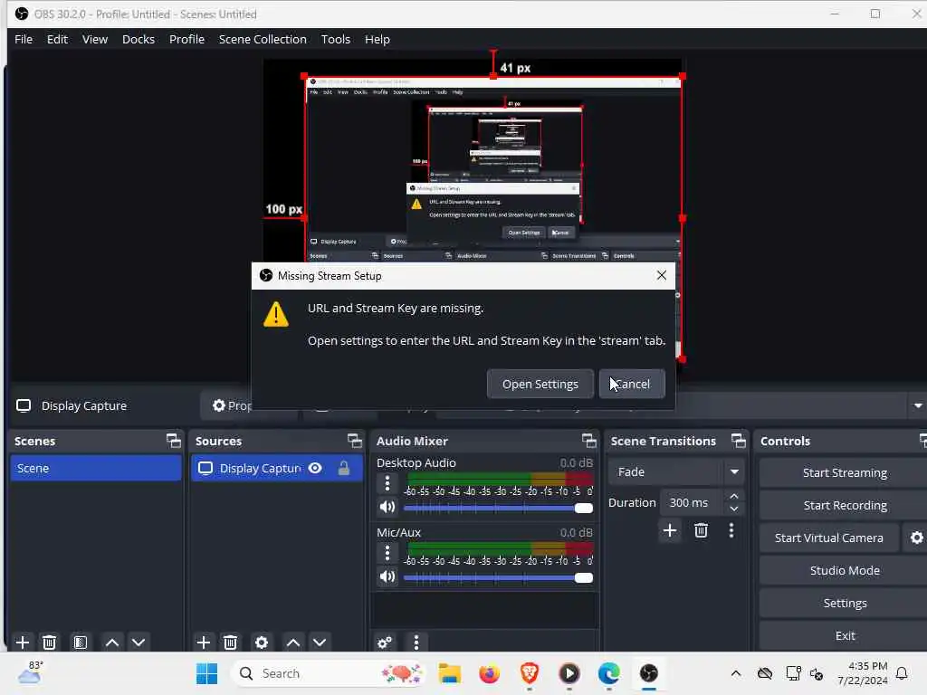Open transition properties three-dot menu
Screen dimensions: 927x695
pyautogui.click(x=731, y=530)
